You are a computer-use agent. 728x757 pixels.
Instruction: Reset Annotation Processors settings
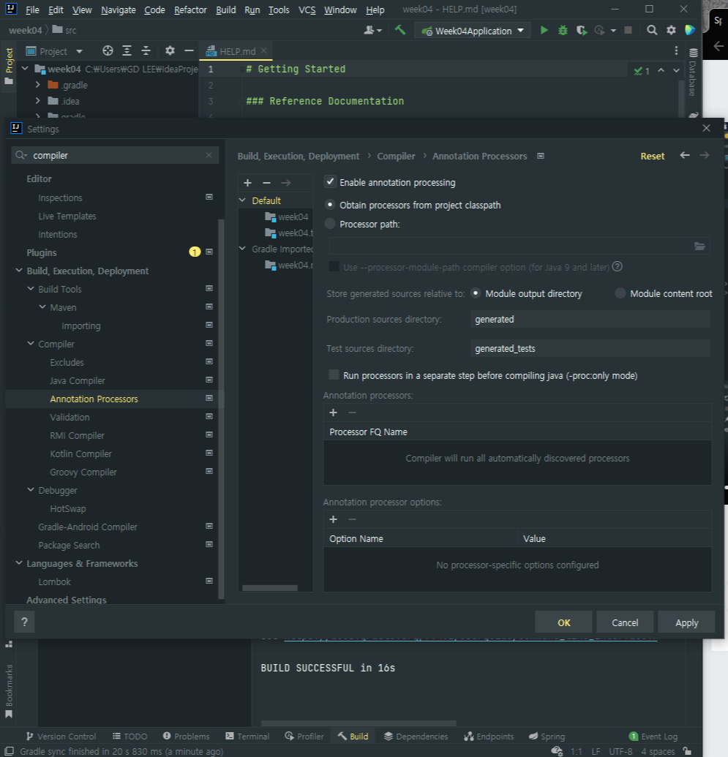[x=652, y=156]
